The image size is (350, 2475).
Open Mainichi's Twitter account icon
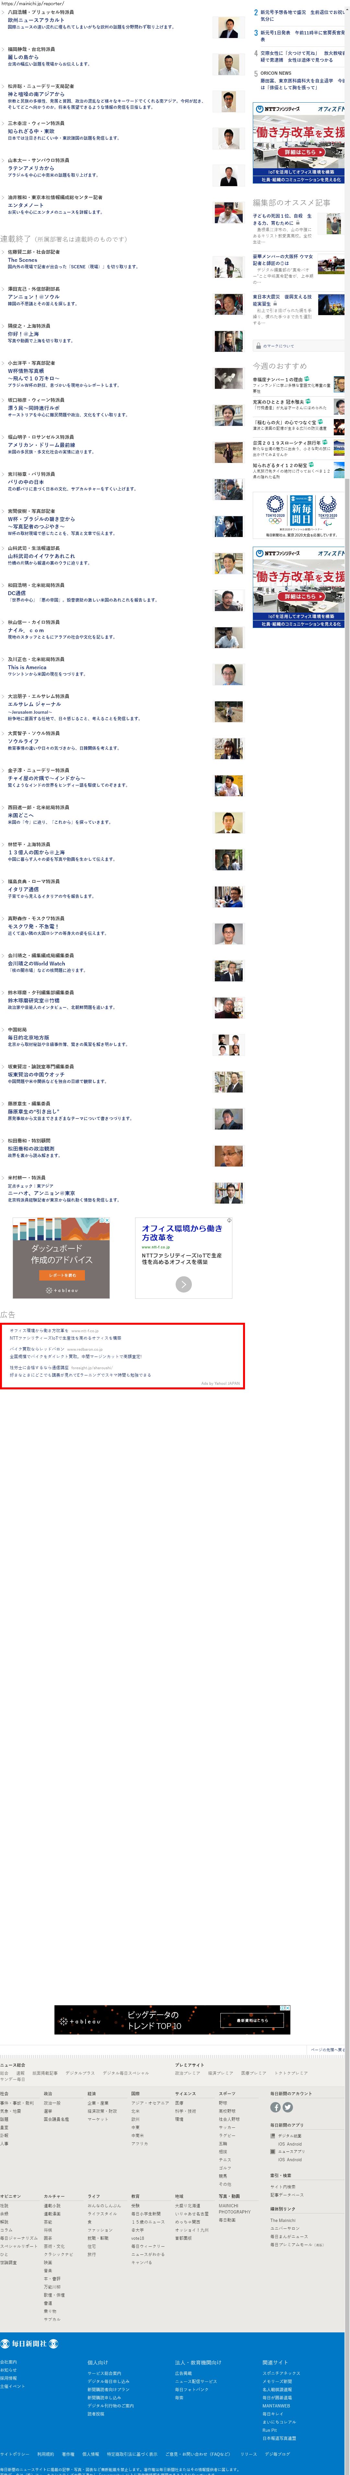(x=288, y=2107)
